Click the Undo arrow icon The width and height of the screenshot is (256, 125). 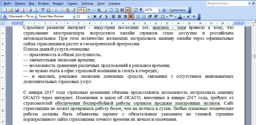80,10
